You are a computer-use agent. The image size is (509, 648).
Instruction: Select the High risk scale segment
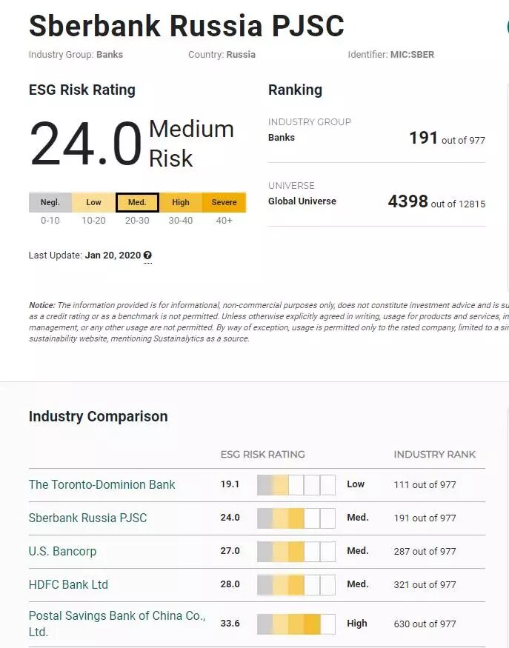tap(181, 202)
